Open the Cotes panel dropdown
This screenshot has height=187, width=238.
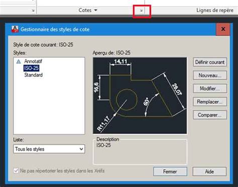coord(88,10)
